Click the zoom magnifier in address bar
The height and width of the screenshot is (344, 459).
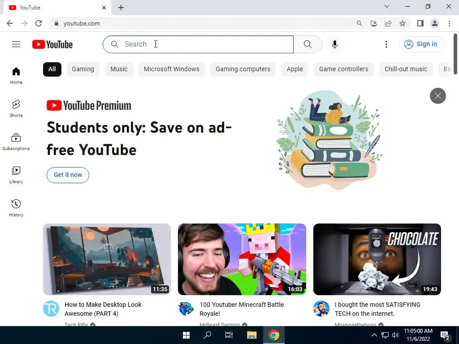pos(359,23)
